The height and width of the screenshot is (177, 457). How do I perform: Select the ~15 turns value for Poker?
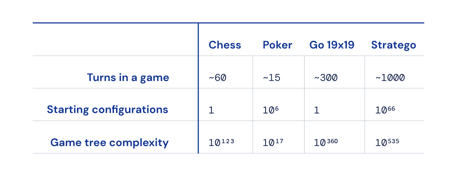[x=272, y=78]
